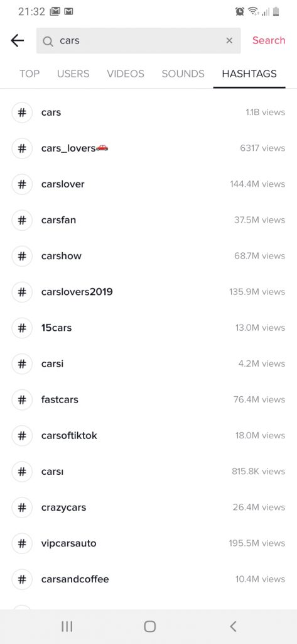Image resolution: width=297 pixels, height=644 pixels.
Task: Tap the magnifier icon in search box
Action: coord(48,41)
